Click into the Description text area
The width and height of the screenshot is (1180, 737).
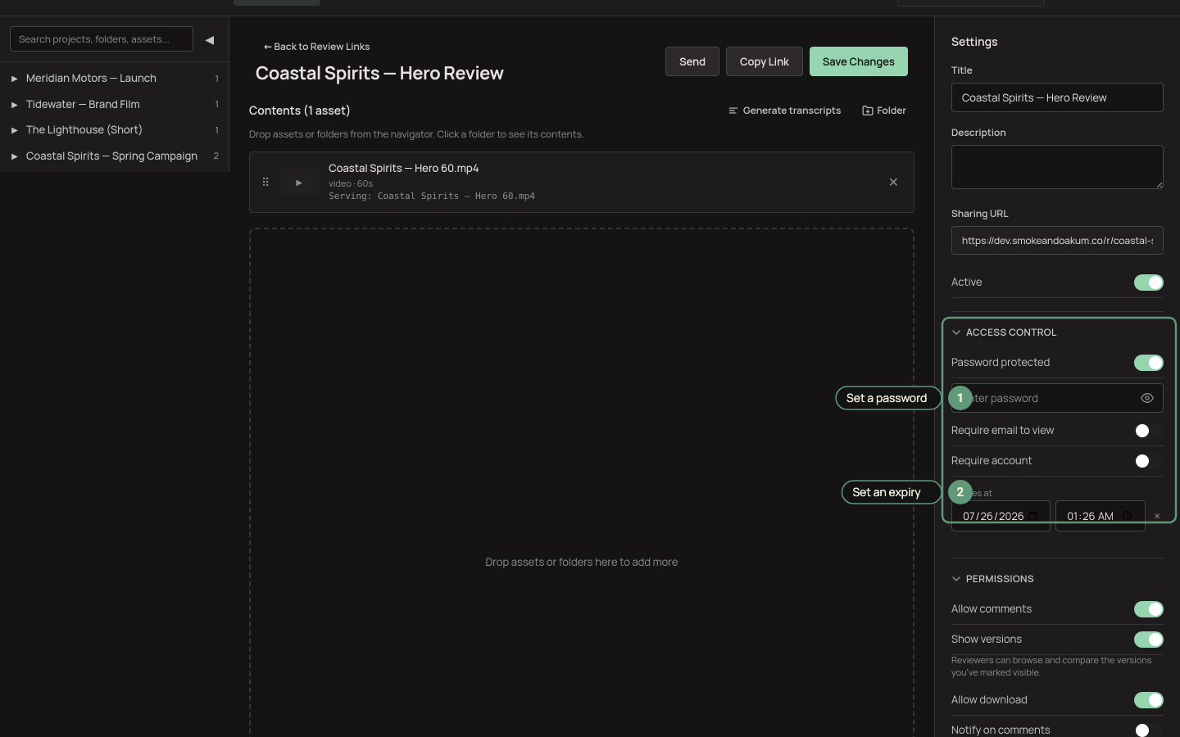coord(1057,167)
